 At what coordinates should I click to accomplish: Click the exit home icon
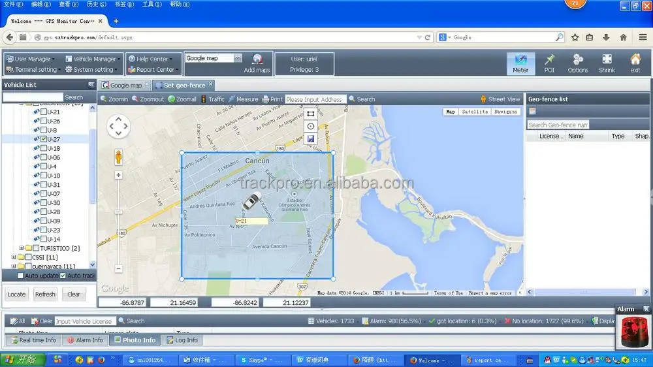tap(635, 60)
